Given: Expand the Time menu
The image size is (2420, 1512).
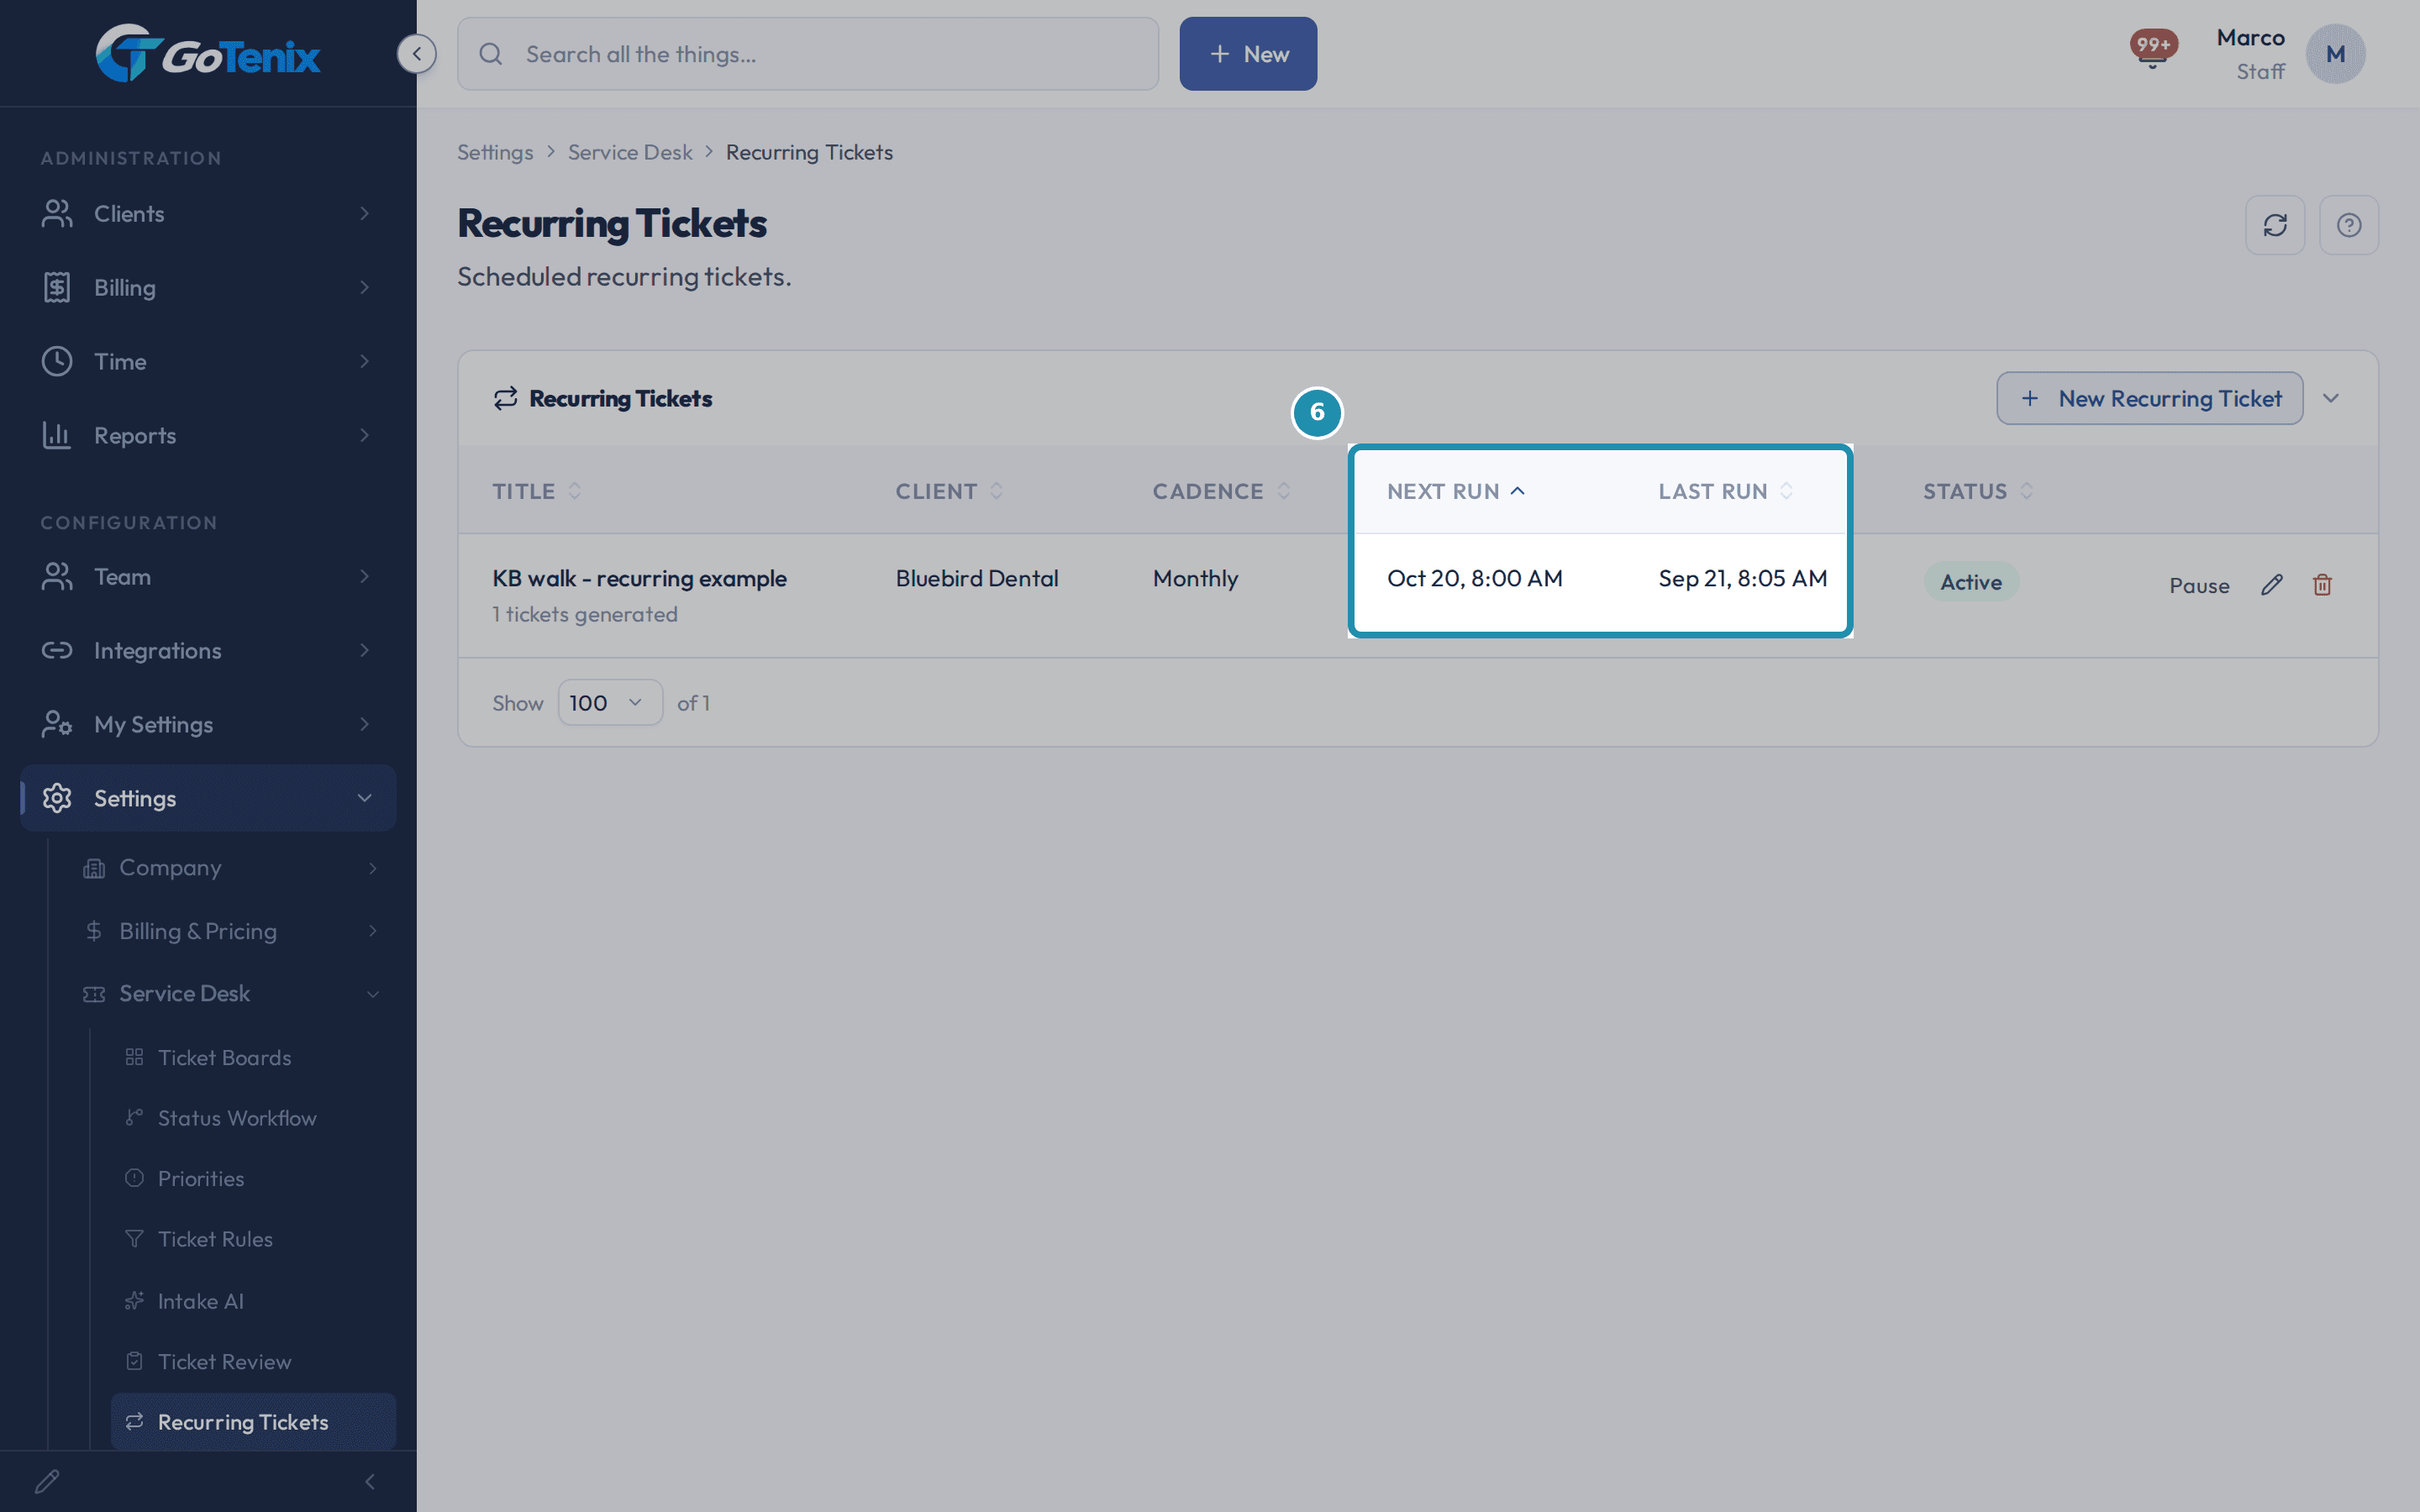Looking at the screenshot, I should [x=208, y=361].
